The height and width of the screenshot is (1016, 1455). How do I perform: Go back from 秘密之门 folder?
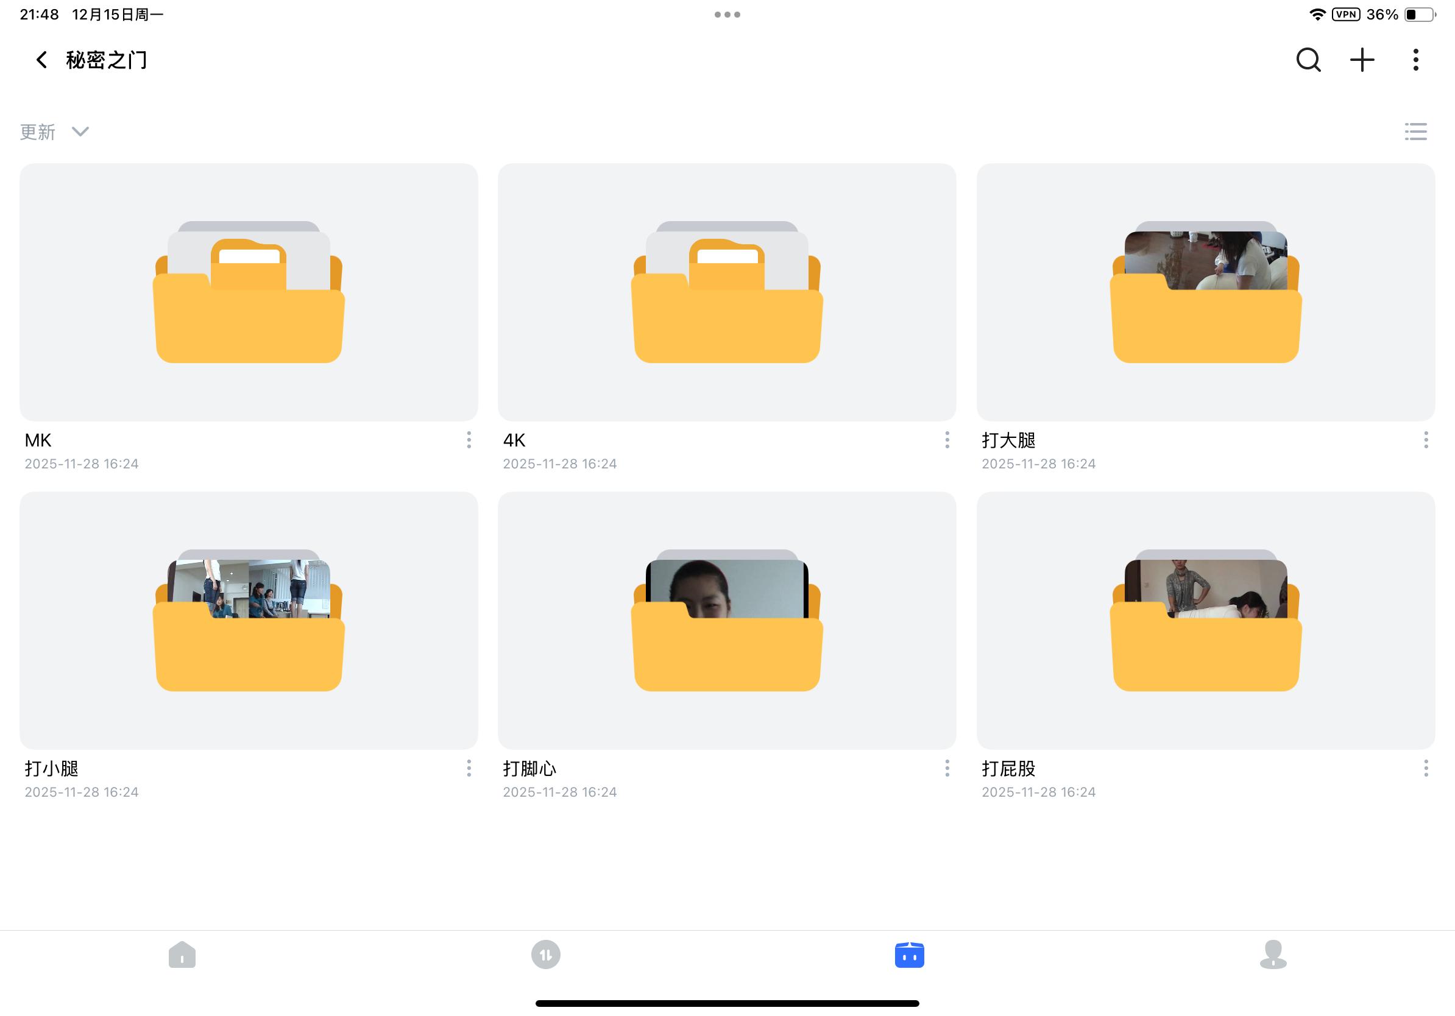(41, 60)
